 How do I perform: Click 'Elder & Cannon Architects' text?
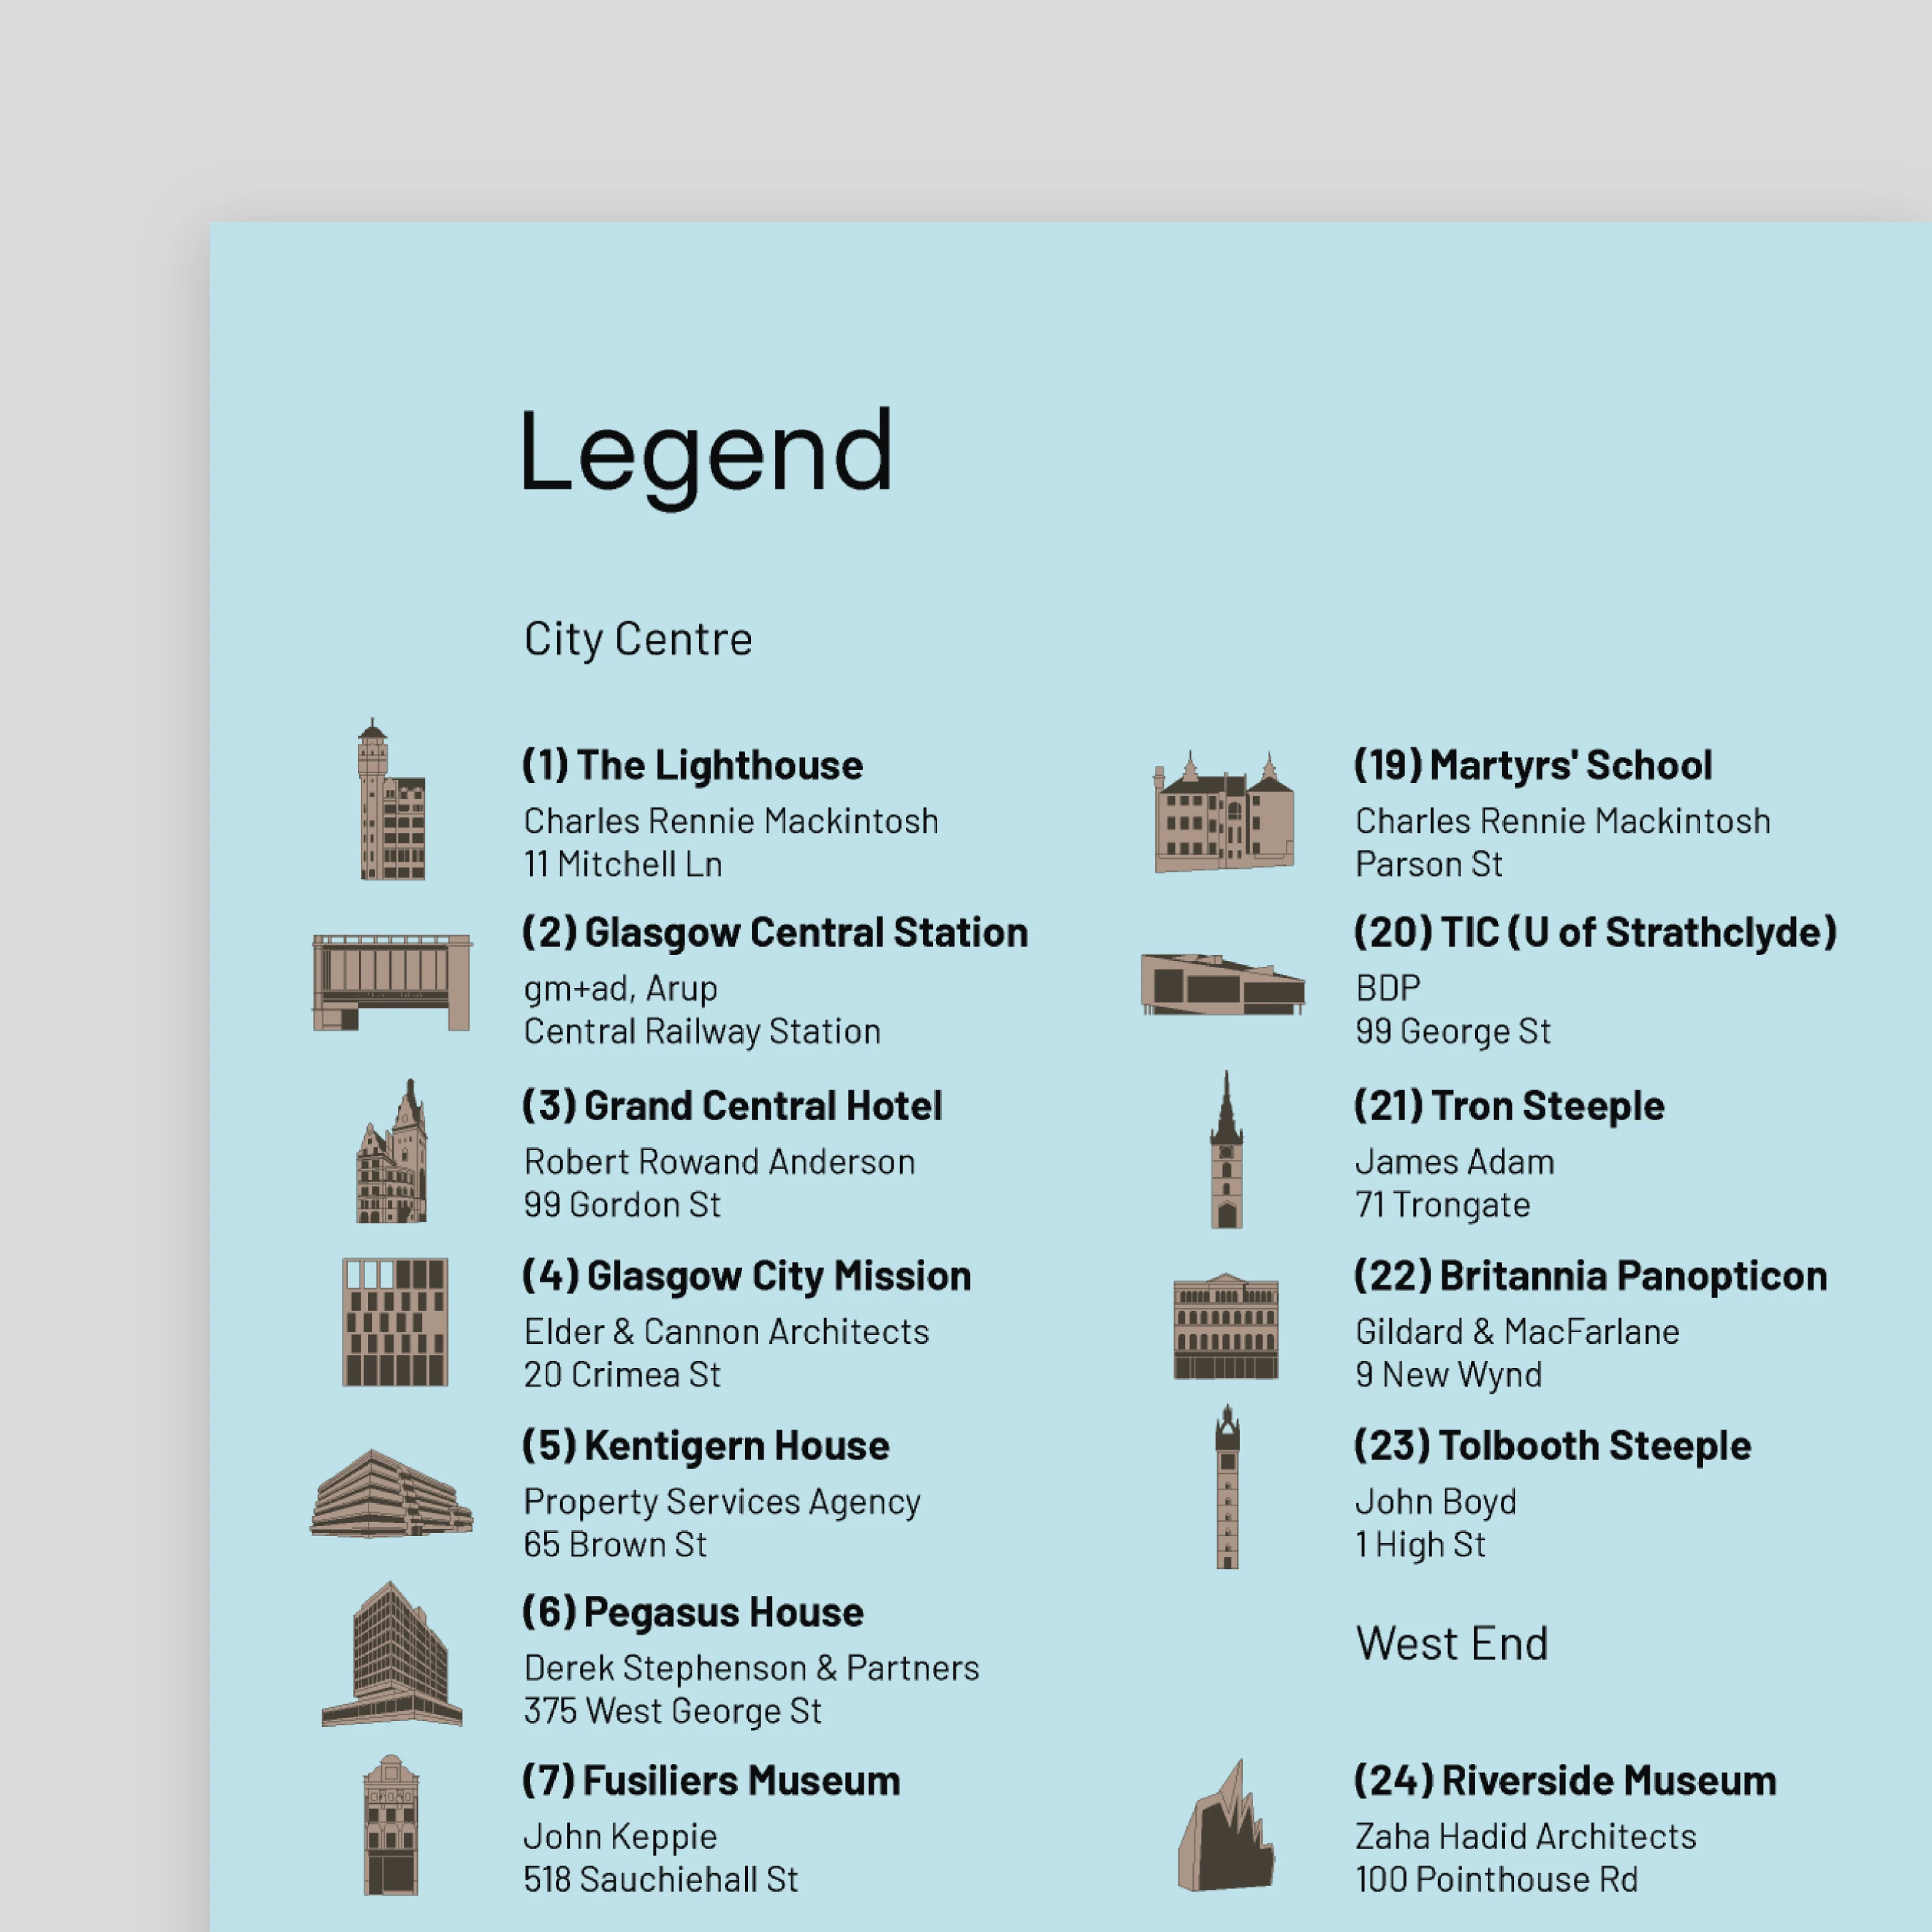(727, 1332)
